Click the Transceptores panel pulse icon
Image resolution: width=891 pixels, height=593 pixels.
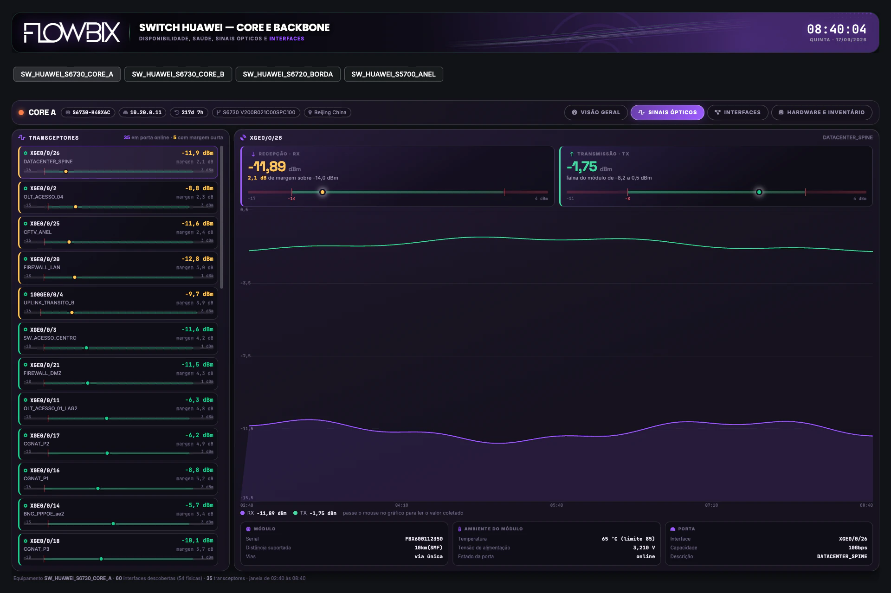[22, 137]
